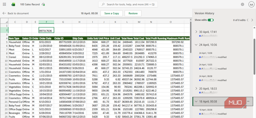The width and height of the screenshot is (256, 118).
Task: Click total cost 1811154 cell
Action: tap(139, 42)
